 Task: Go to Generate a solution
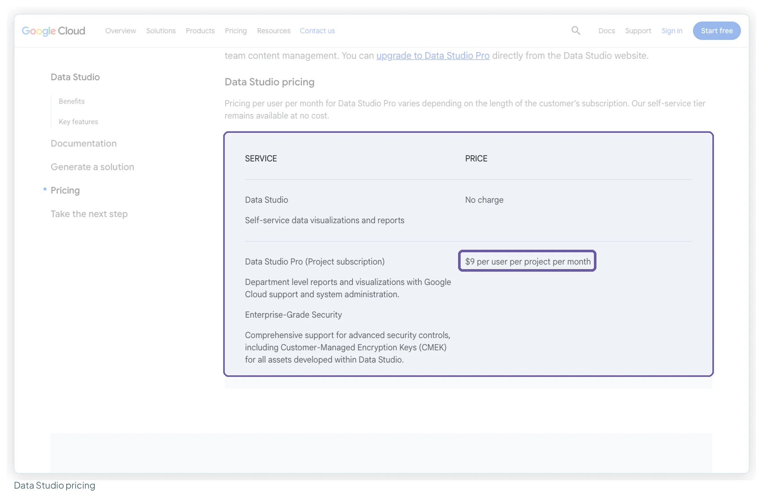click(x=92, y=167)
